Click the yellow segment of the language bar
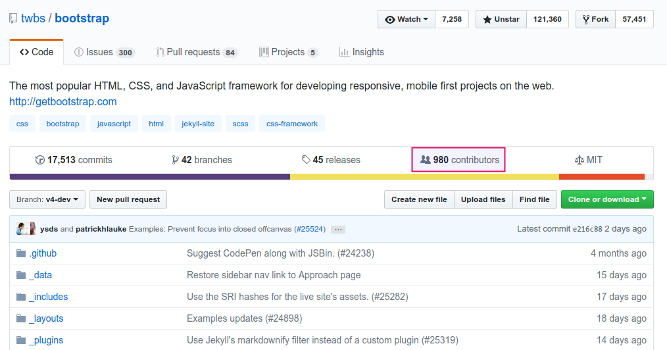This screenshot has width=667, height=350. [424, 176]
